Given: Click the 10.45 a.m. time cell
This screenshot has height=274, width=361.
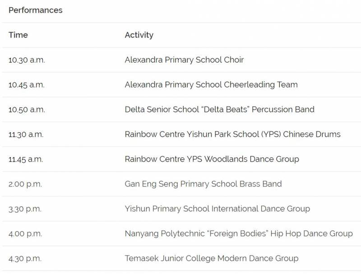Looking at the screenshot, I should [x=27, y=84].
